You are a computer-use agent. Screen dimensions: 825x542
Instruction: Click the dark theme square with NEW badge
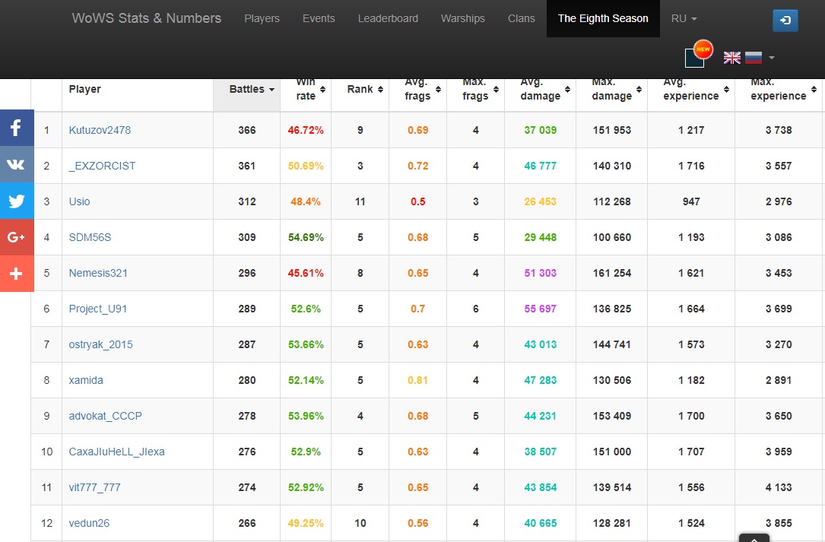coord(695,58)
